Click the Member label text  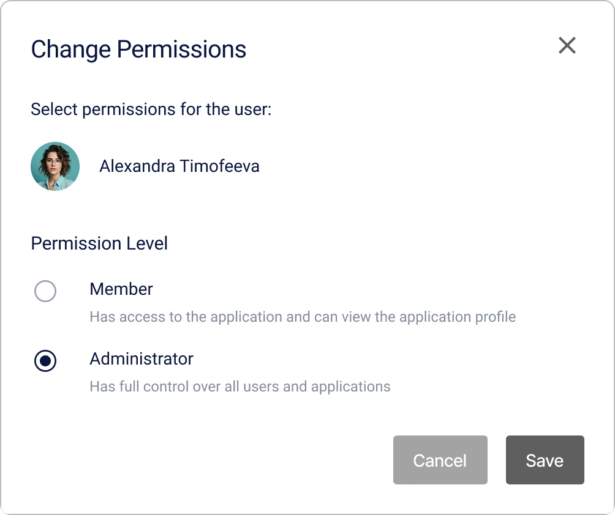(x=121, y=289)
